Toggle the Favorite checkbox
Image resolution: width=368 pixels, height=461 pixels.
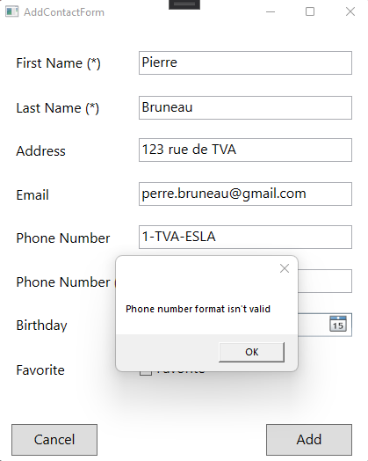(146, 372)
